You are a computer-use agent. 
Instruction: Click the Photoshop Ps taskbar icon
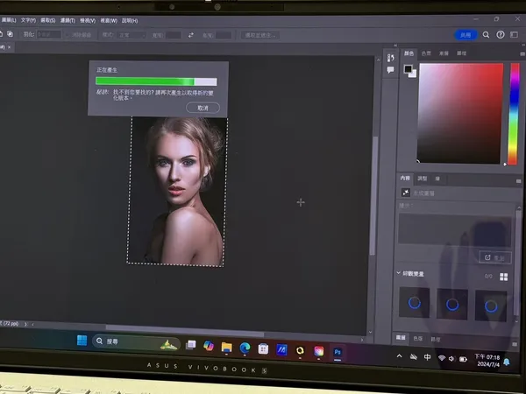tap(338, 352)
